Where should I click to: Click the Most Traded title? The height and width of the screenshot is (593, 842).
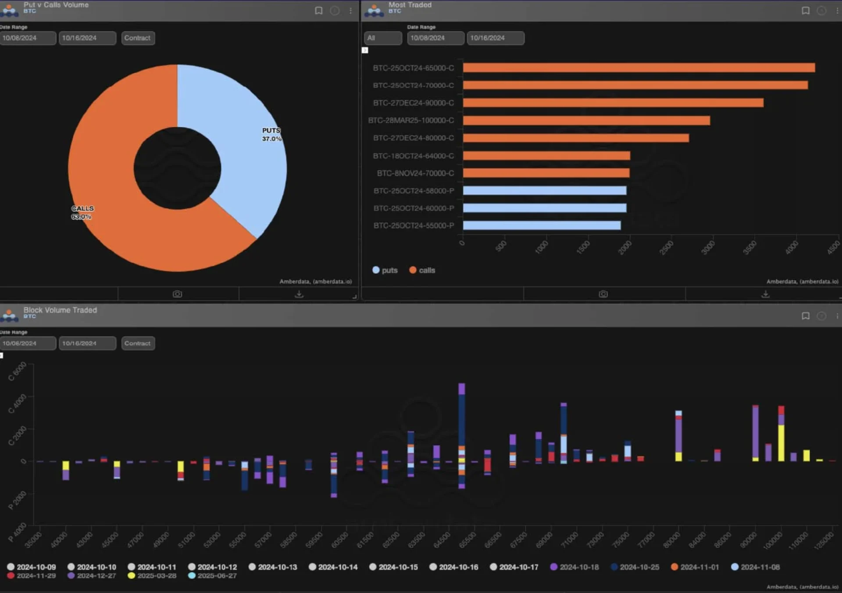pyautogui.click(x=410, y=5)
